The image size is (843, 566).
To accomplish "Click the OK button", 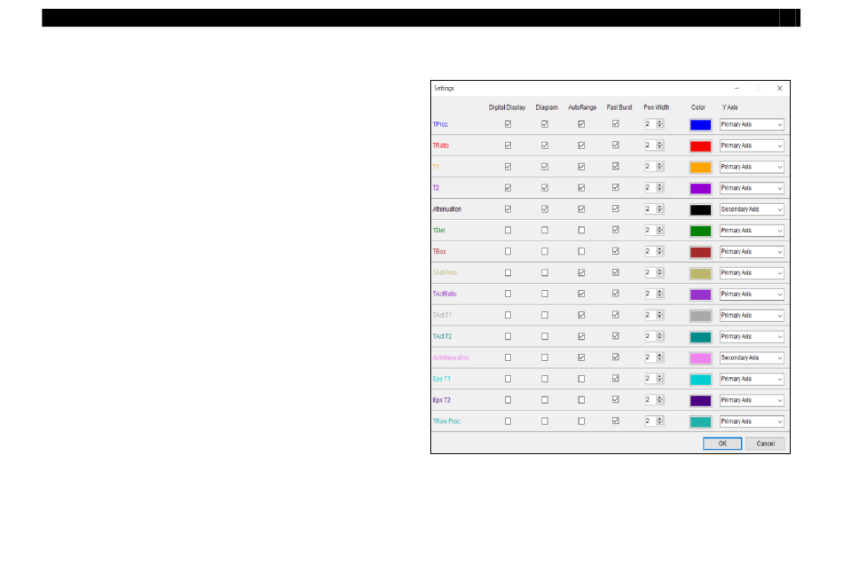I will [x=721, y=444].
